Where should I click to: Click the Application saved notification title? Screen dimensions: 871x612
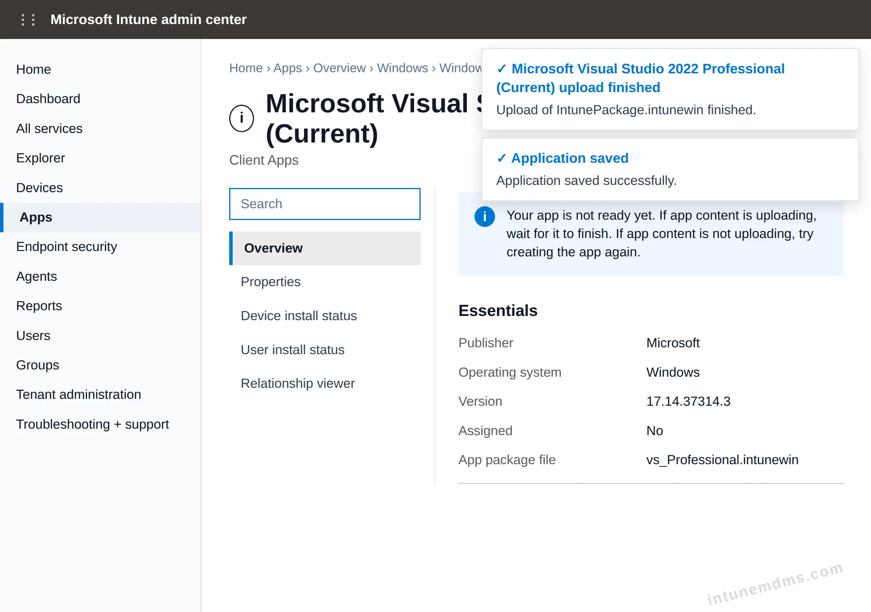pos(562,158)
